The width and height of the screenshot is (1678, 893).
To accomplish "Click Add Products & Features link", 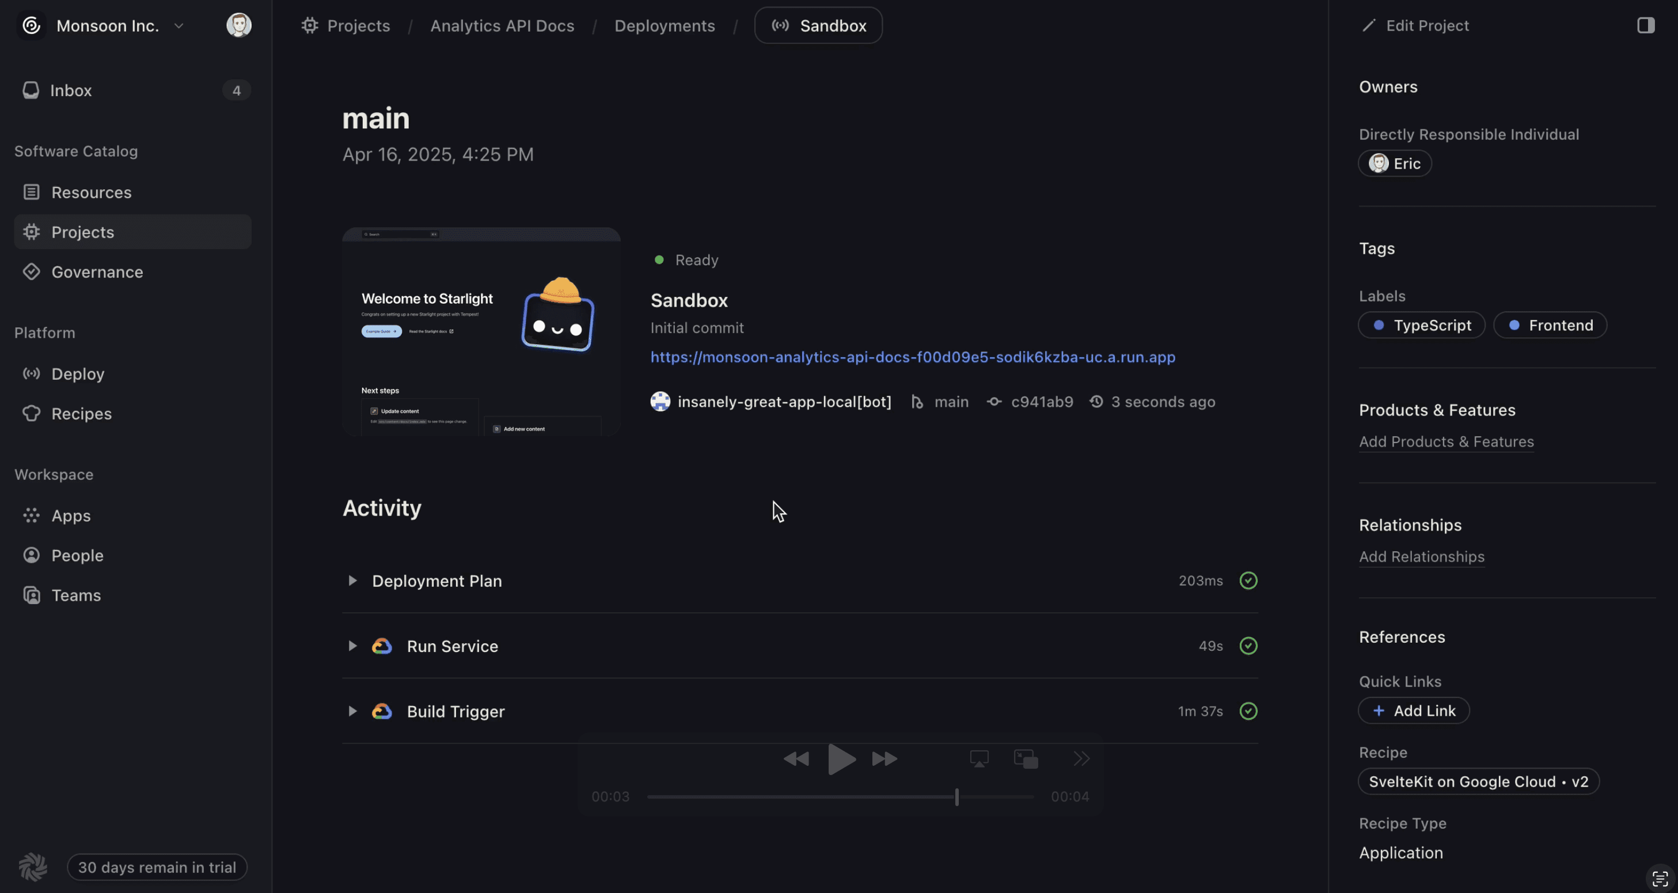I will (1446, 441).
